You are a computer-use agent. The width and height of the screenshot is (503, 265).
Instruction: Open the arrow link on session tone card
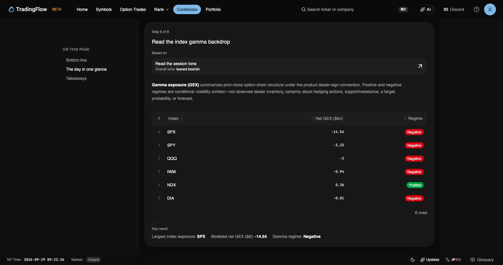[420, 66]
